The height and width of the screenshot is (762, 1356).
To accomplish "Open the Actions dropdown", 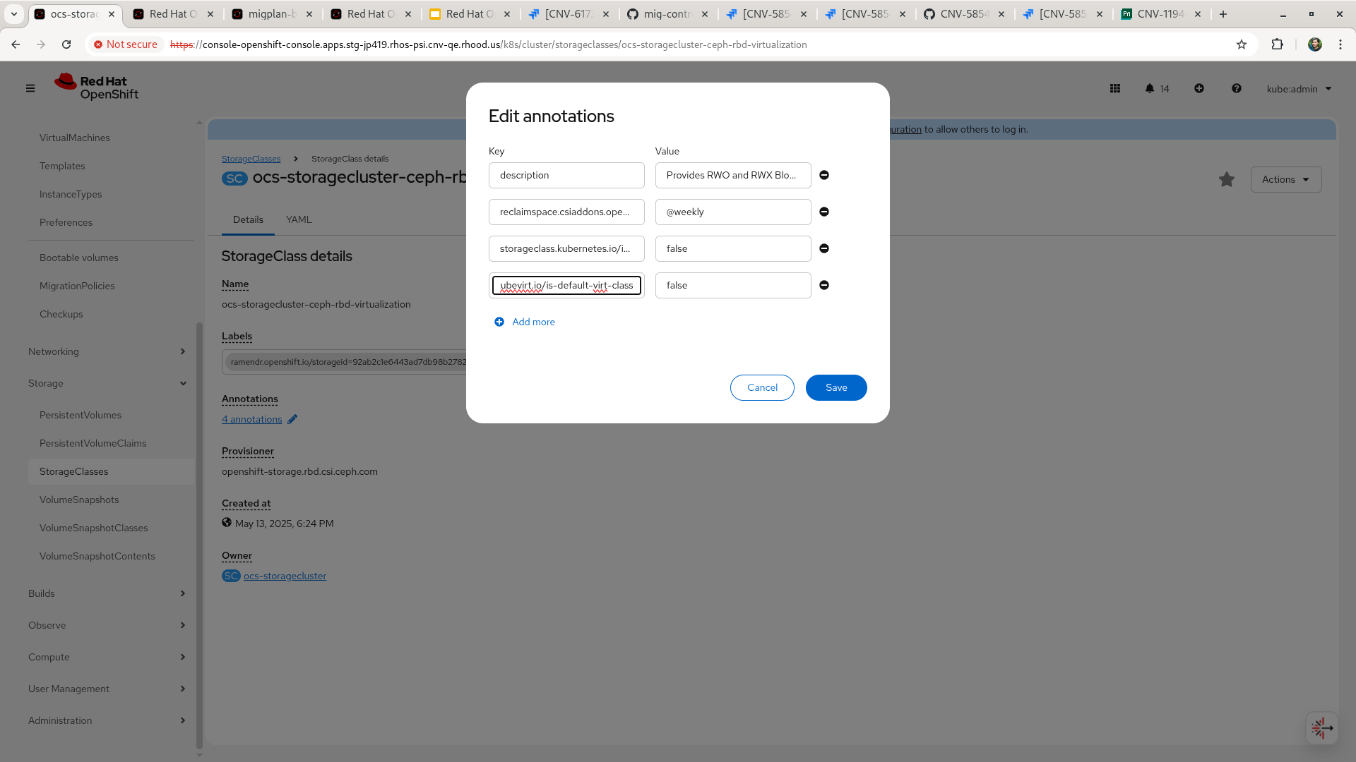I will click(1285, 180).
